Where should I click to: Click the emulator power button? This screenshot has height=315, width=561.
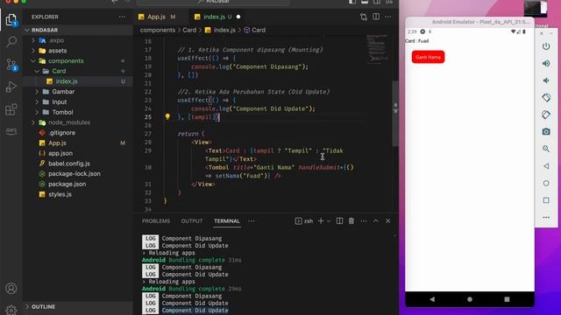(x=546, y=46)
